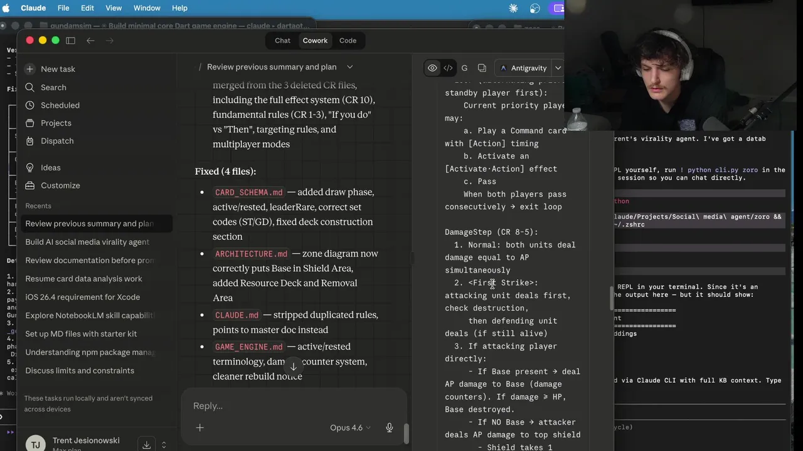Go forward with the right arrow
The height and width of the screenshot is (451, 803).
[x=109, y=40]
